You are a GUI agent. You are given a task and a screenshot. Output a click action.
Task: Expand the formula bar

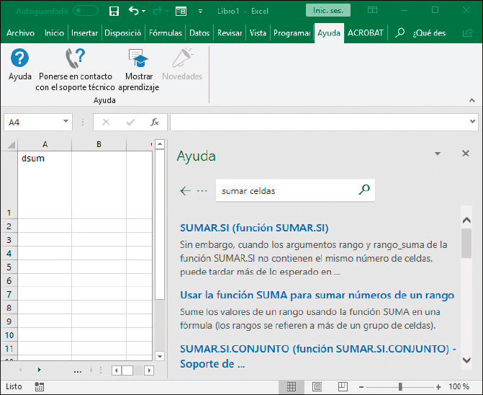[471, 123]
